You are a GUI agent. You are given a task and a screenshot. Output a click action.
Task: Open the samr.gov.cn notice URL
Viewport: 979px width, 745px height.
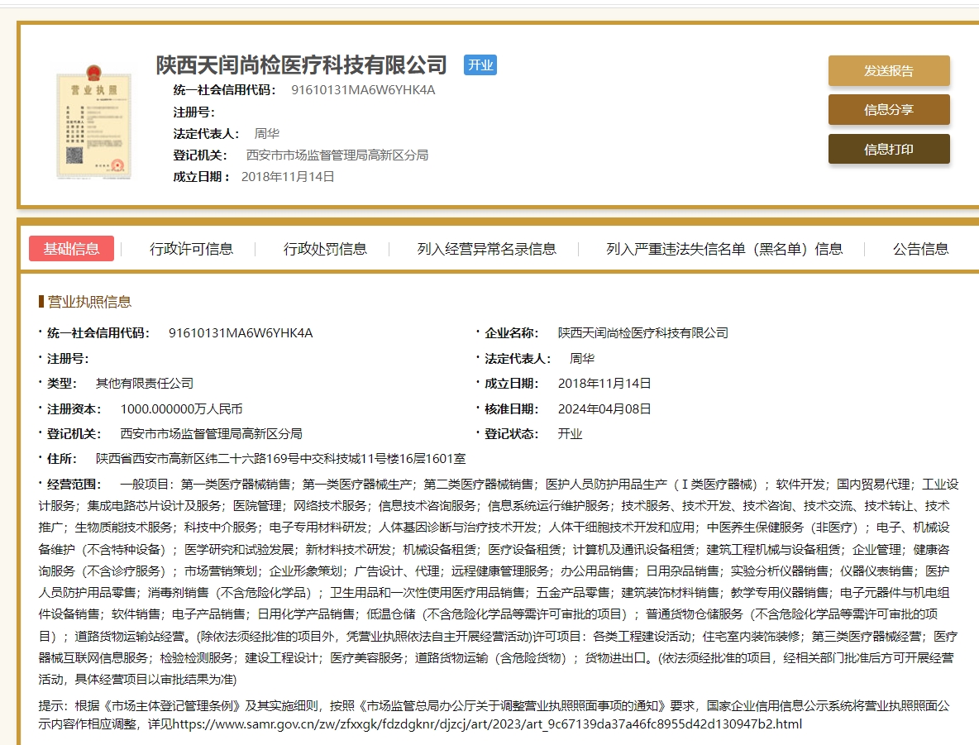tap(487, 724)
